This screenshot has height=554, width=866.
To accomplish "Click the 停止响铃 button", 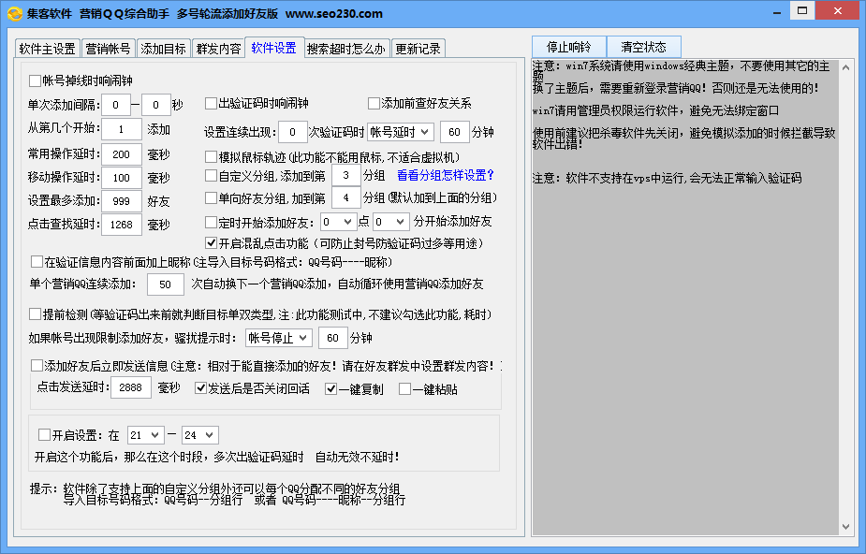I will coord(569,47).
